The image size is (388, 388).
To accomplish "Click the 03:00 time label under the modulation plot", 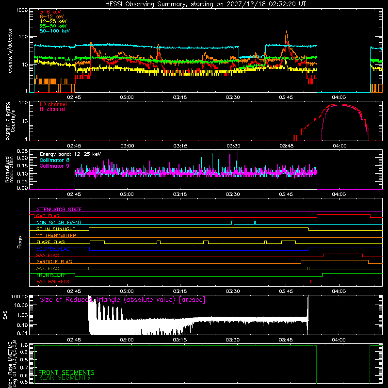I will point(127,194).
